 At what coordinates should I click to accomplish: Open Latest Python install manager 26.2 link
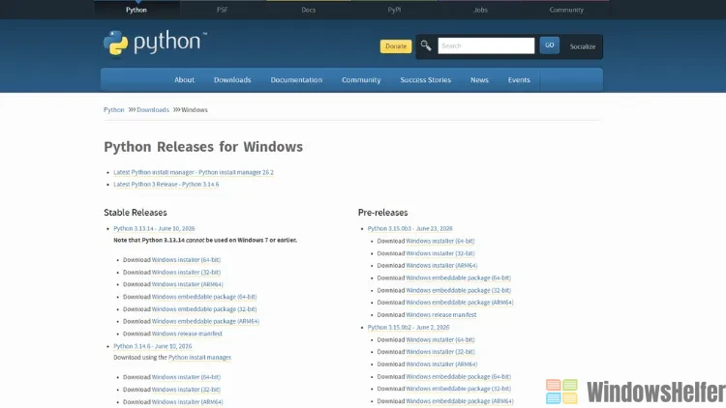194,172
